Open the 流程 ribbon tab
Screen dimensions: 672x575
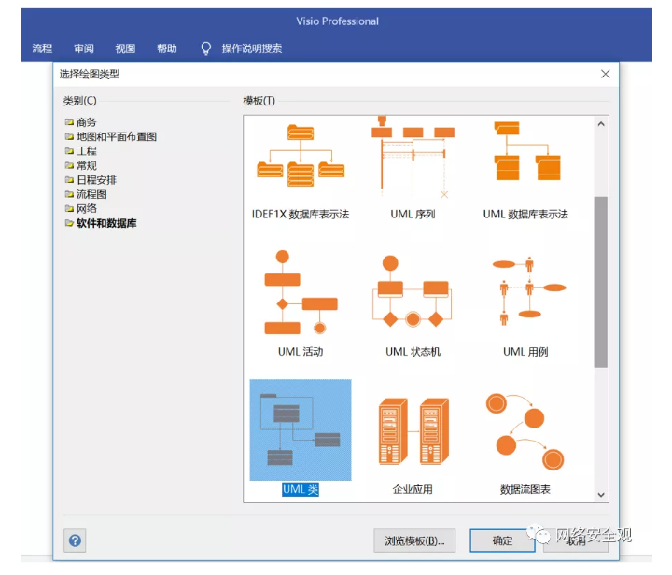[42, 49]
